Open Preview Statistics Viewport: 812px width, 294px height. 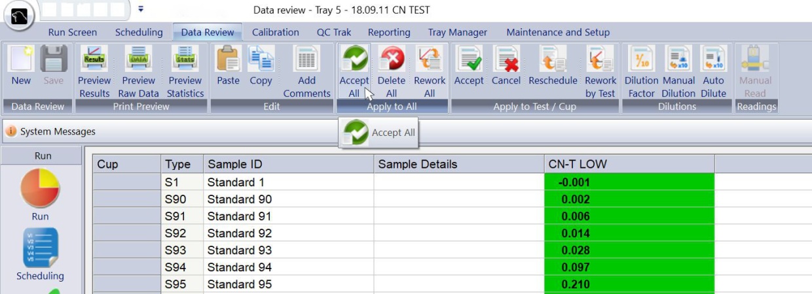pos(185,60)
